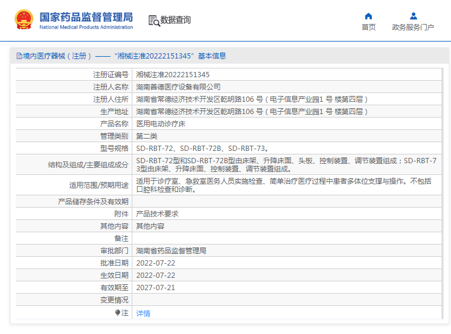Click 数据查询 header text

point(176,20)
